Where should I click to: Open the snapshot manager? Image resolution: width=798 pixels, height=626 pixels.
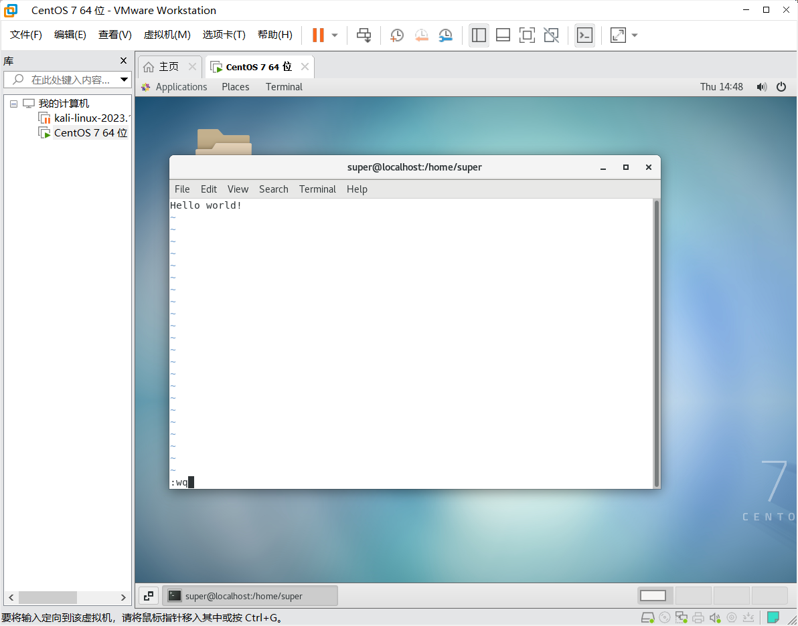point(445,35)
